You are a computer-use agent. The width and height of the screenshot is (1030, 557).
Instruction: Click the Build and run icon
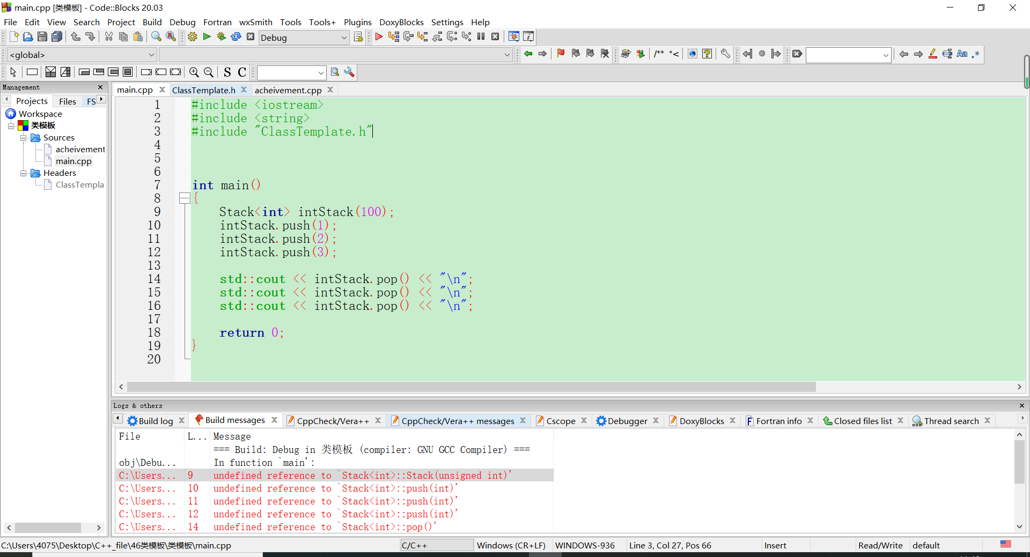point(222,37)
